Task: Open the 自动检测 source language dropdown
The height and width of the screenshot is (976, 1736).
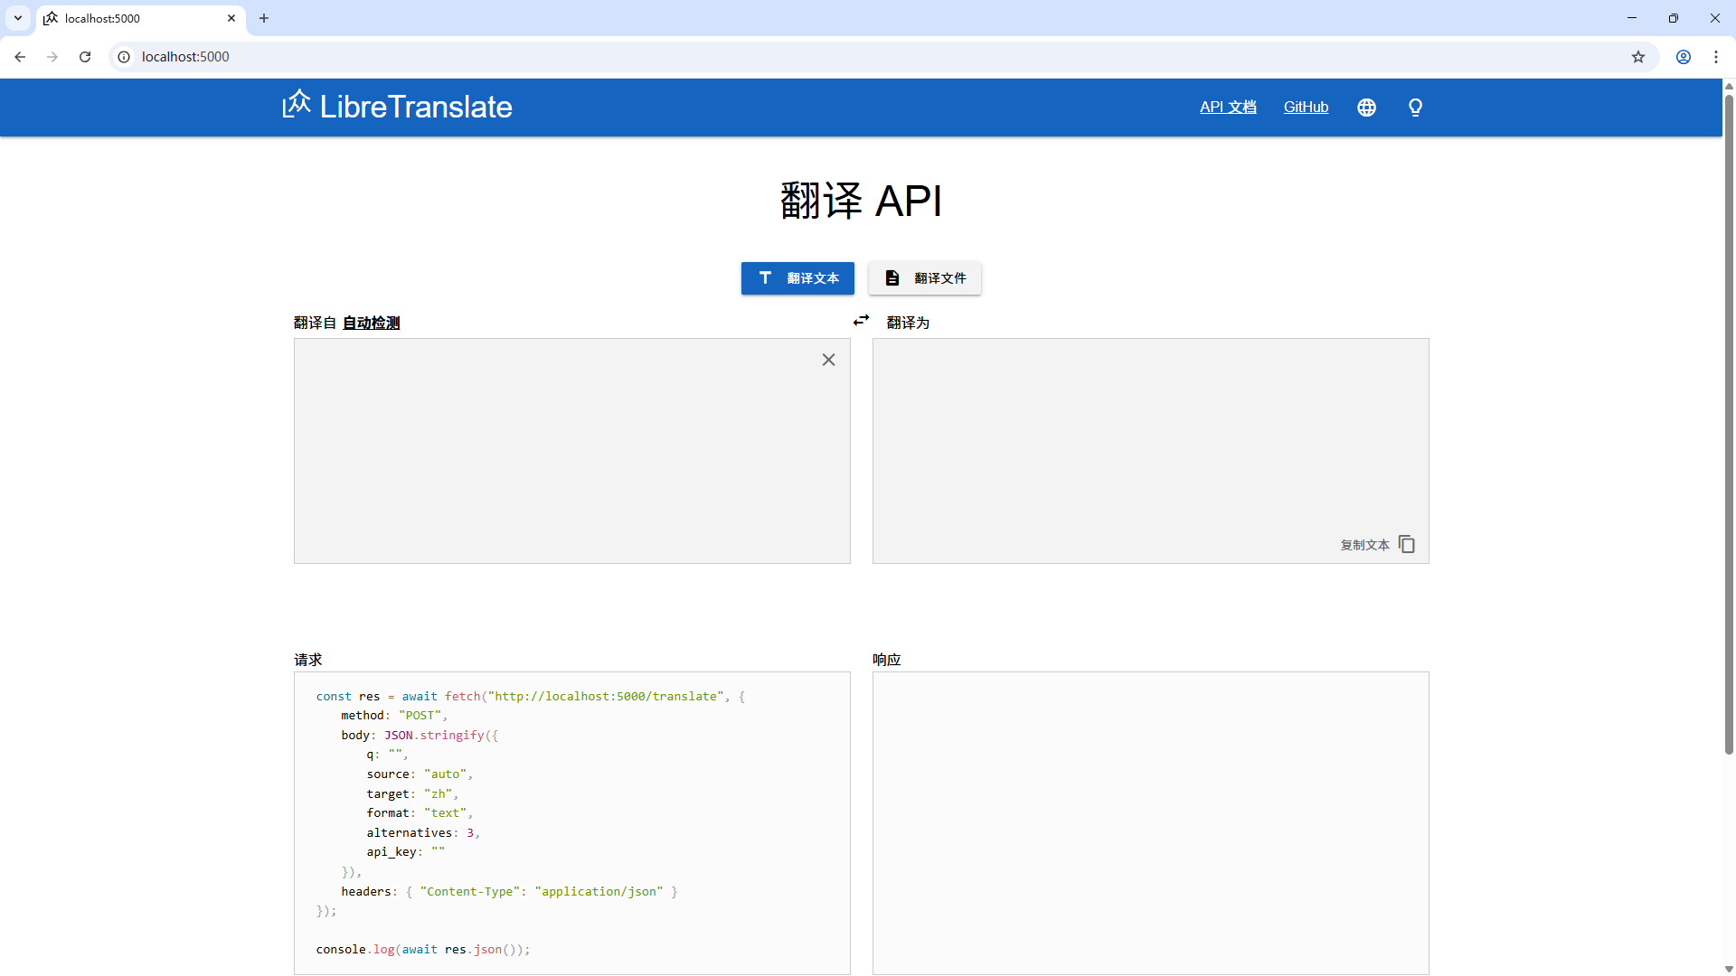Action: click(x=371, y=323)
